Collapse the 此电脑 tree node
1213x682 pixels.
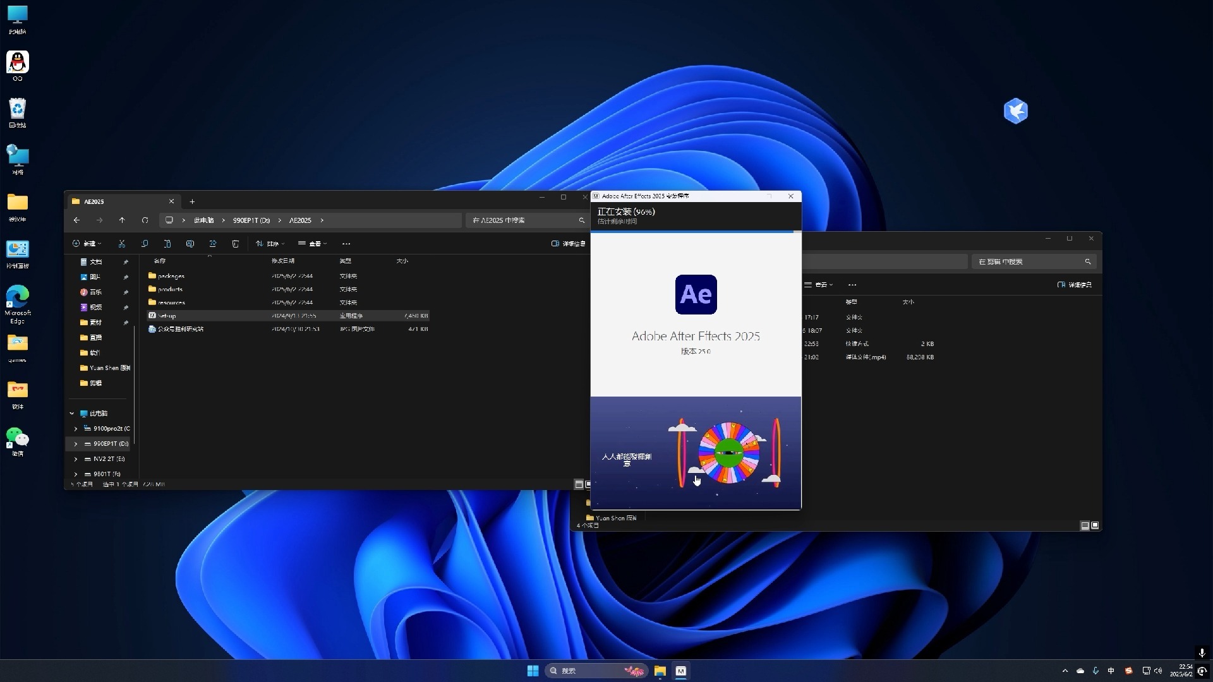[72, 414]
